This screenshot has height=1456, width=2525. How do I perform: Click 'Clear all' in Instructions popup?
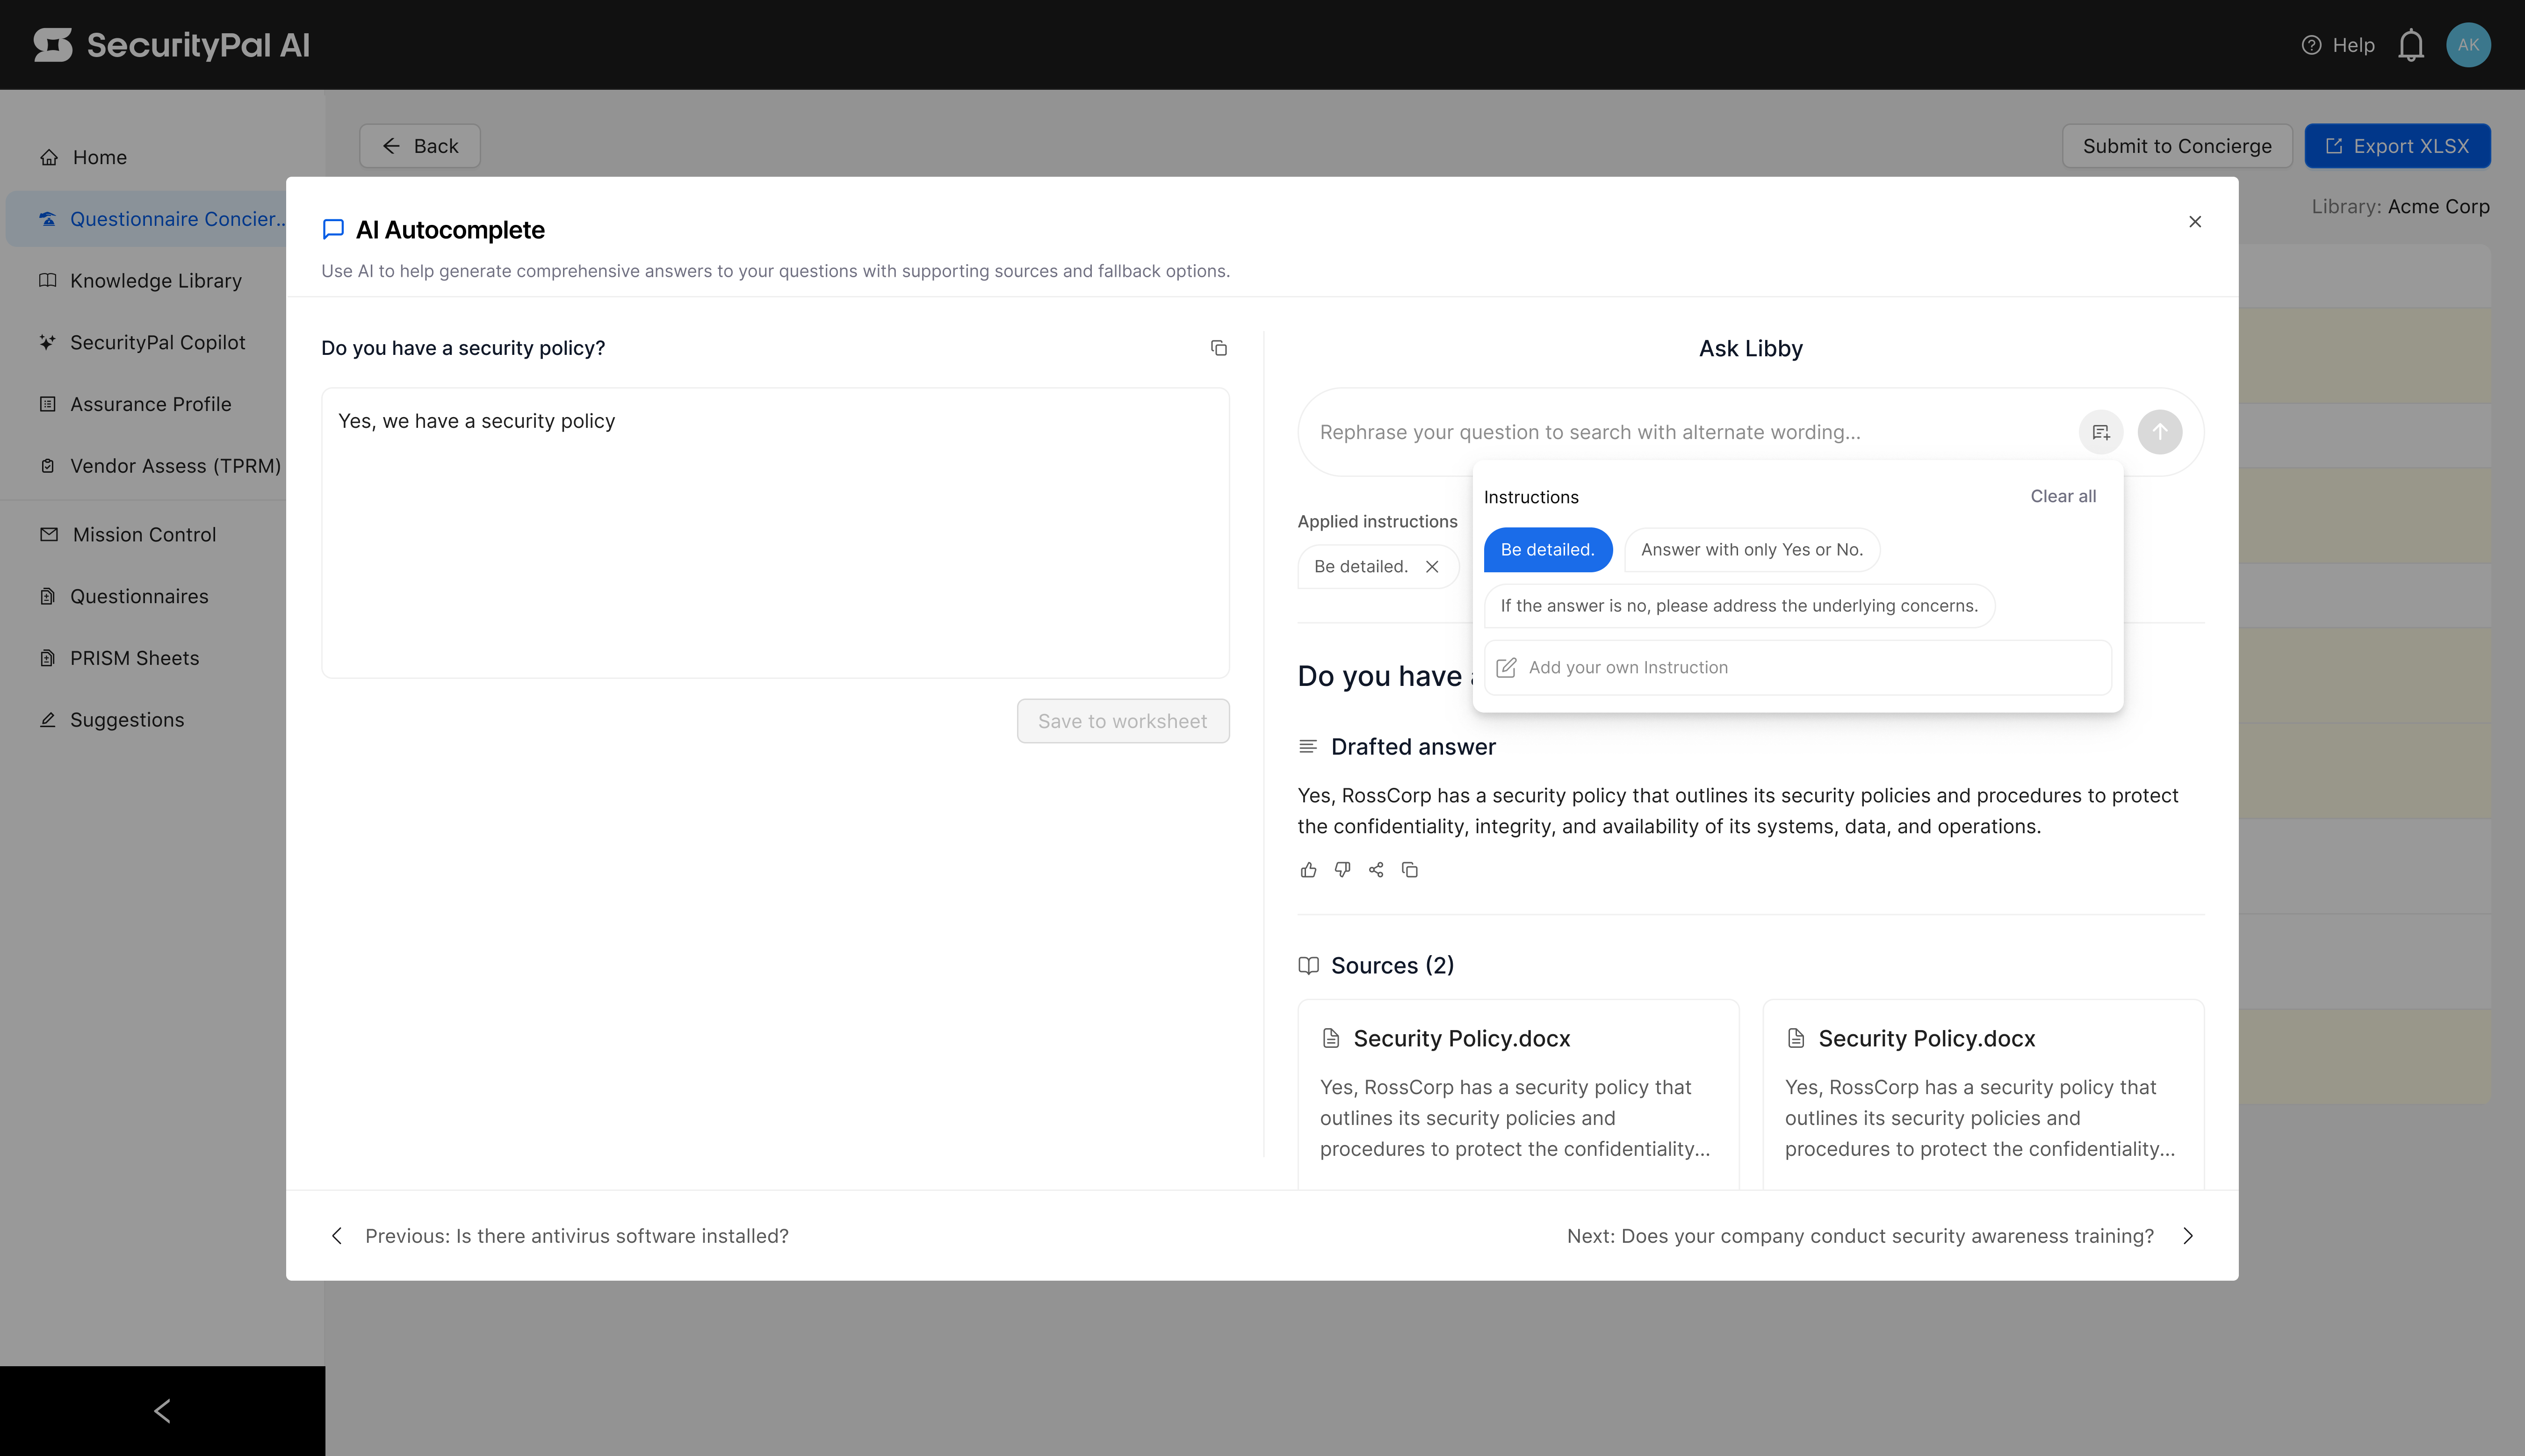pyautogui.click(x=2062, y=496)
